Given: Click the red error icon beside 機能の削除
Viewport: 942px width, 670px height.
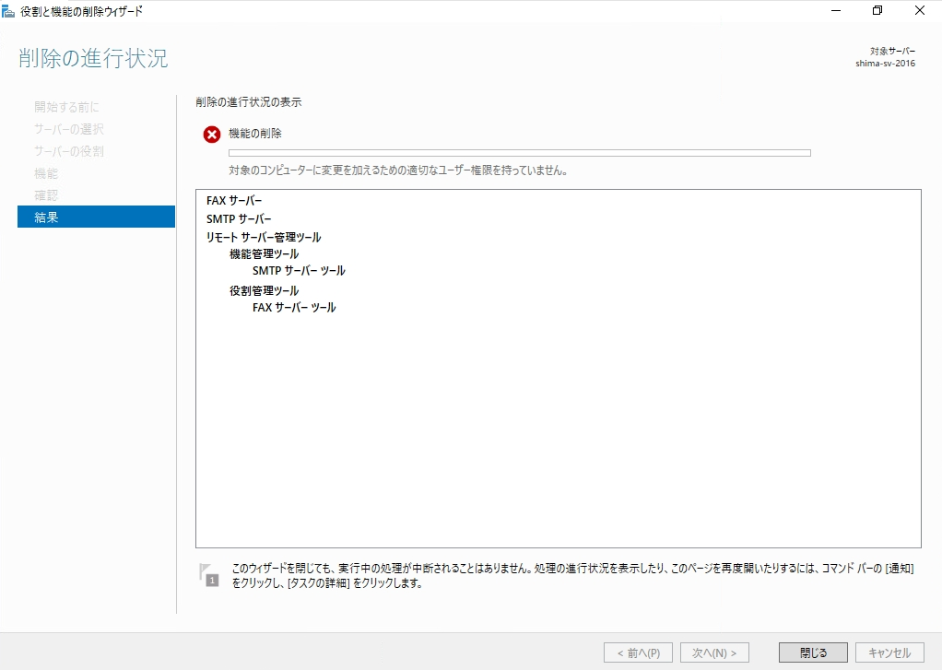Looking at the screenshot, I should pos(212,134).
